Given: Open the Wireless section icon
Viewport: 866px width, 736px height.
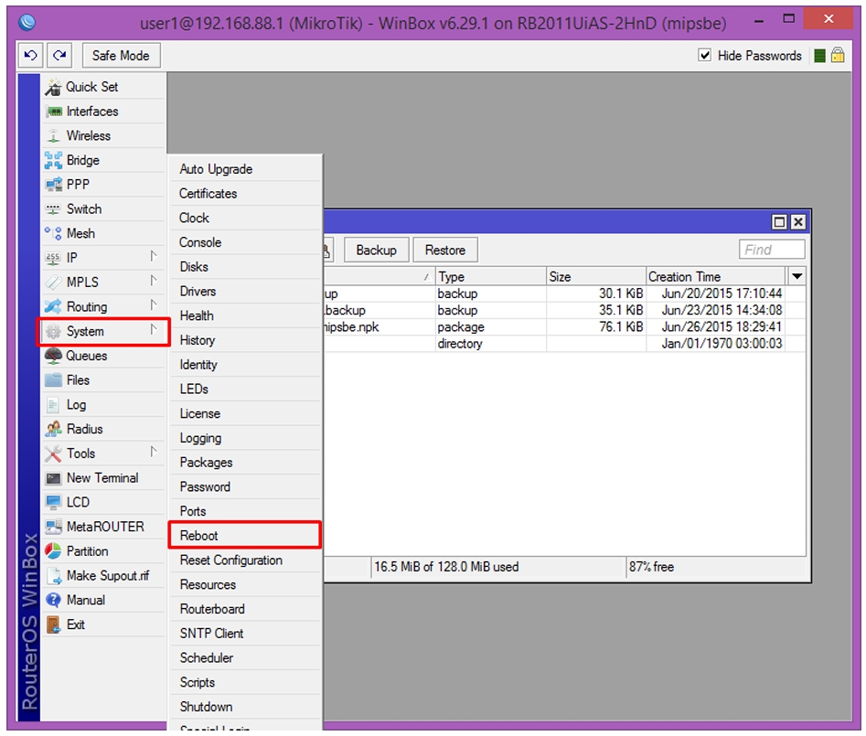Looking at the screenshot, I should (x=54, y=136).
